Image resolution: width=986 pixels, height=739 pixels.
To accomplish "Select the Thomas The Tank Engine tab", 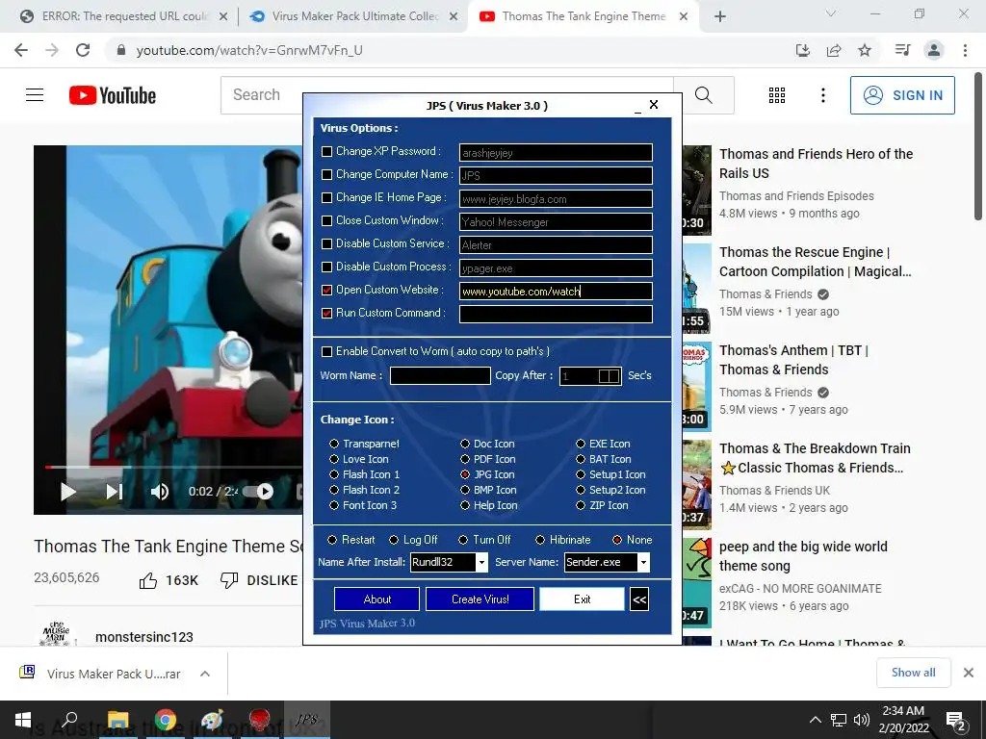I will pos(584,16).
